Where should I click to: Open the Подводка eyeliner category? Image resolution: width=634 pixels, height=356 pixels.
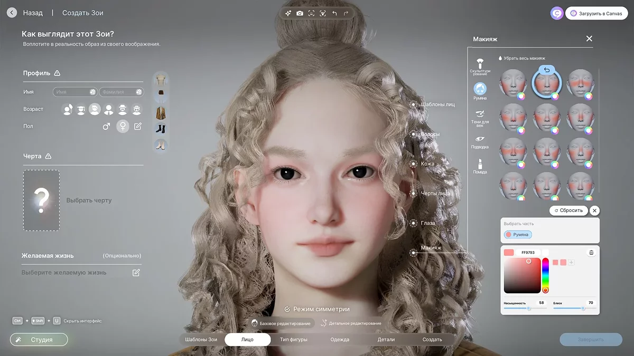480,142
